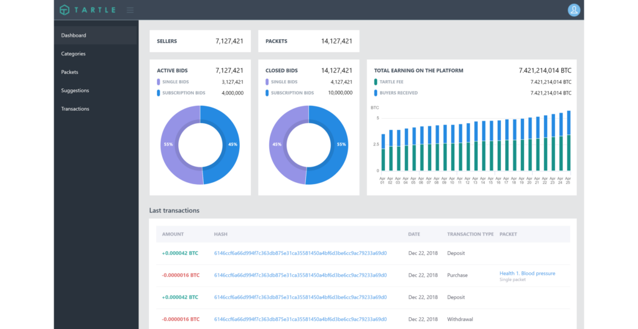Click Subscription Bids blue swatch in Closed Bids
Viewport: 638px width, 329px height.
tap(267, 93)
